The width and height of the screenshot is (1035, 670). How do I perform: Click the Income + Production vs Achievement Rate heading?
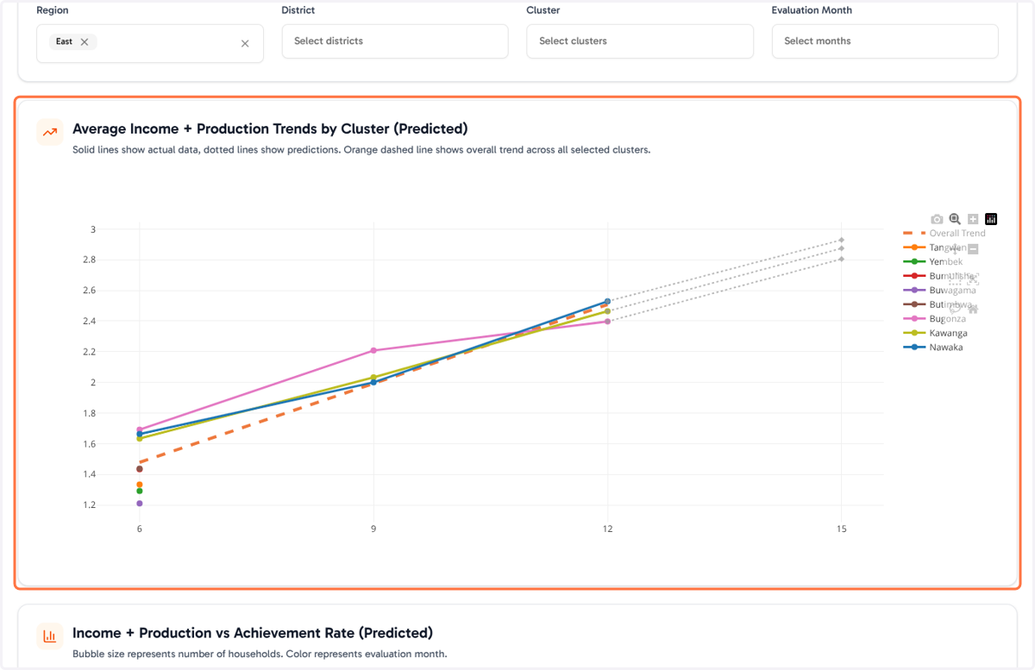[x=253, y=633]
